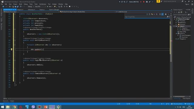Click the Navigate Backward toolbar icon
Viewport: 194px width, 109px height.
(3, 7)
